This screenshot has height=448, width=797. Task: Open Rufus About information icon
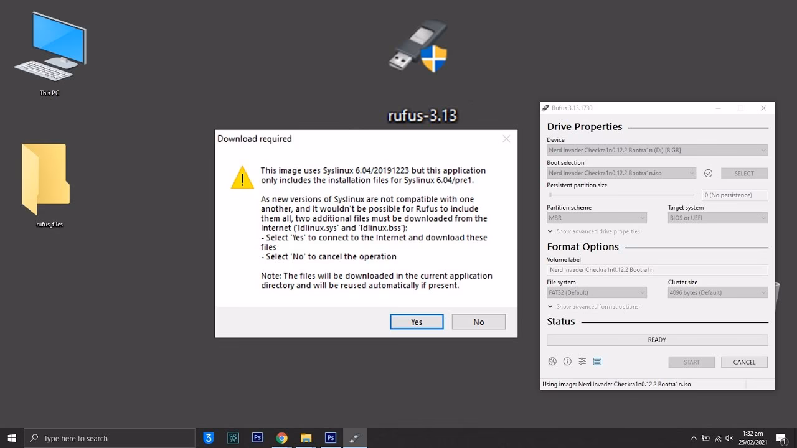pyautogui.click(x=567, y=362)
